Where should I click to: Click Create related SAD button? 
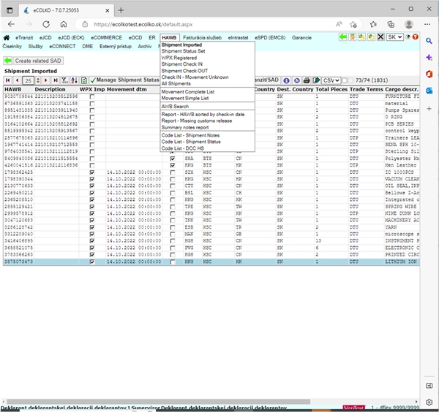38,61
